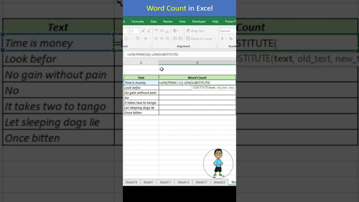
Task: Click the text orientation icon
Action: tap(175, 31)
